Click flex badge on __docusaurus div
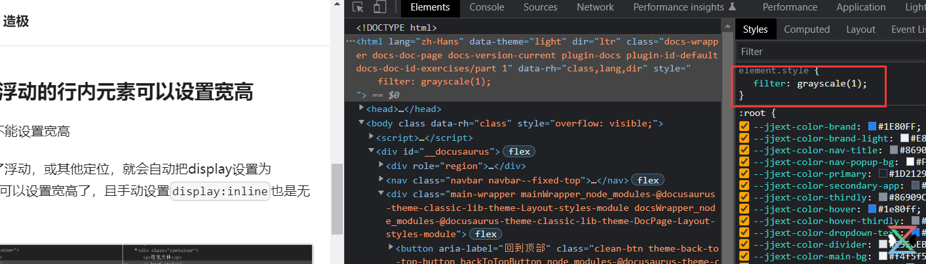The image size is (926, 264). click(x=519, y=152)
